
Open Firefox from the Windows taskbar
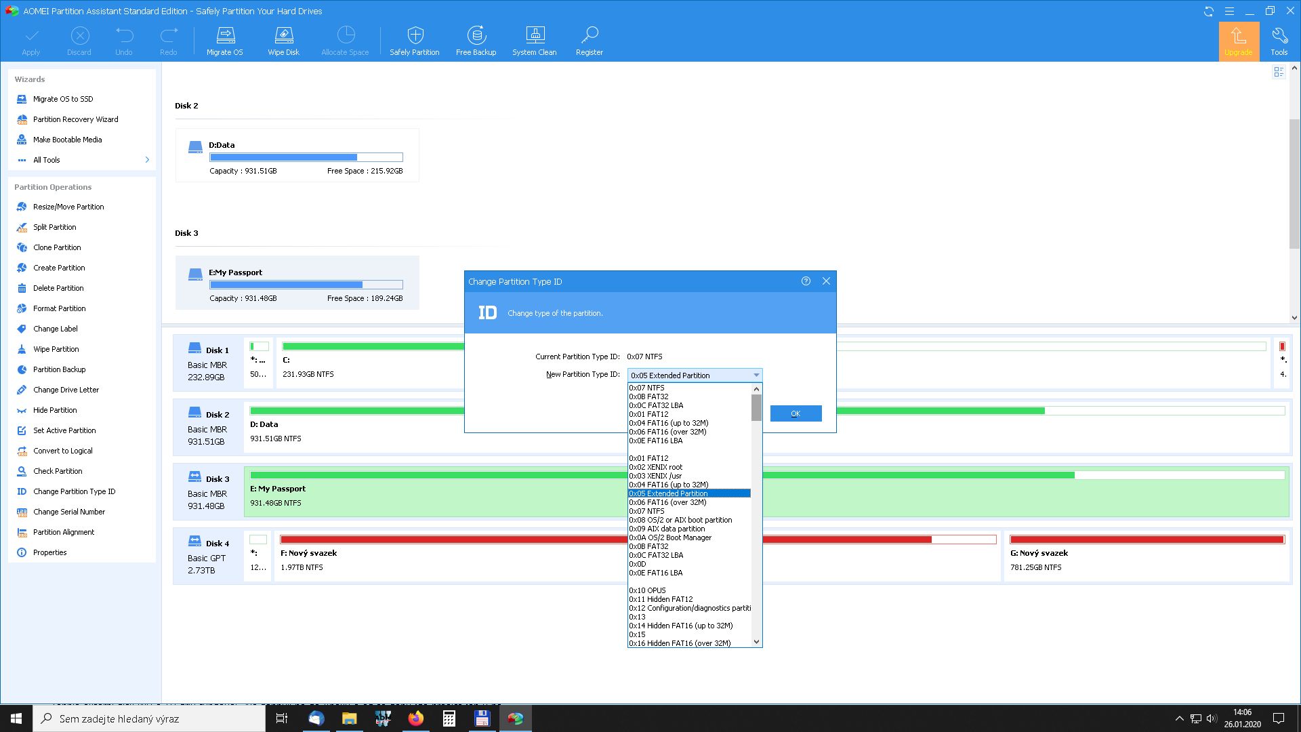point(415,718)
